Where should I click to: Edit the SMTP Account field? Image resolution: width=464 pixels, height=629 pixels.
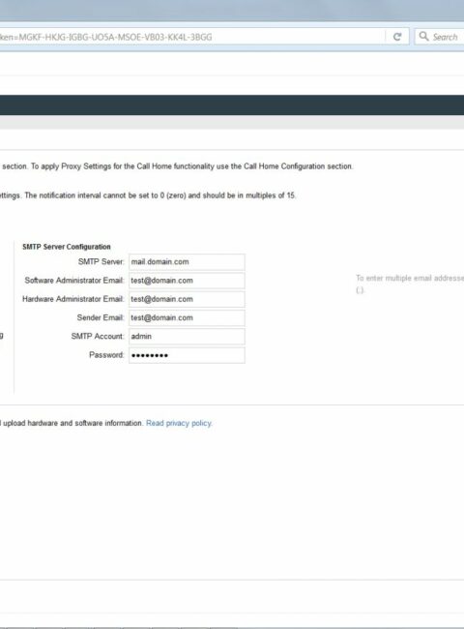187,337
